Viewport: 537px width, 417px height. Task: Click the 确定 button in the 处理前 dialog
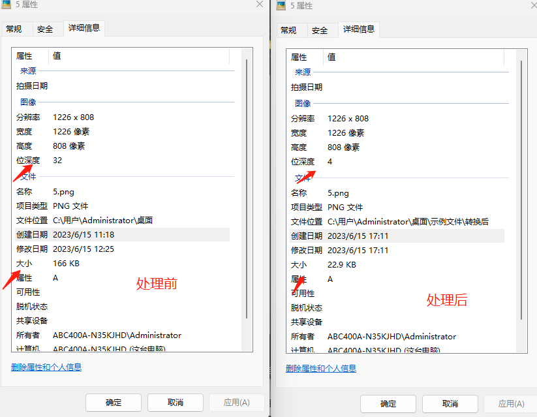113,402
